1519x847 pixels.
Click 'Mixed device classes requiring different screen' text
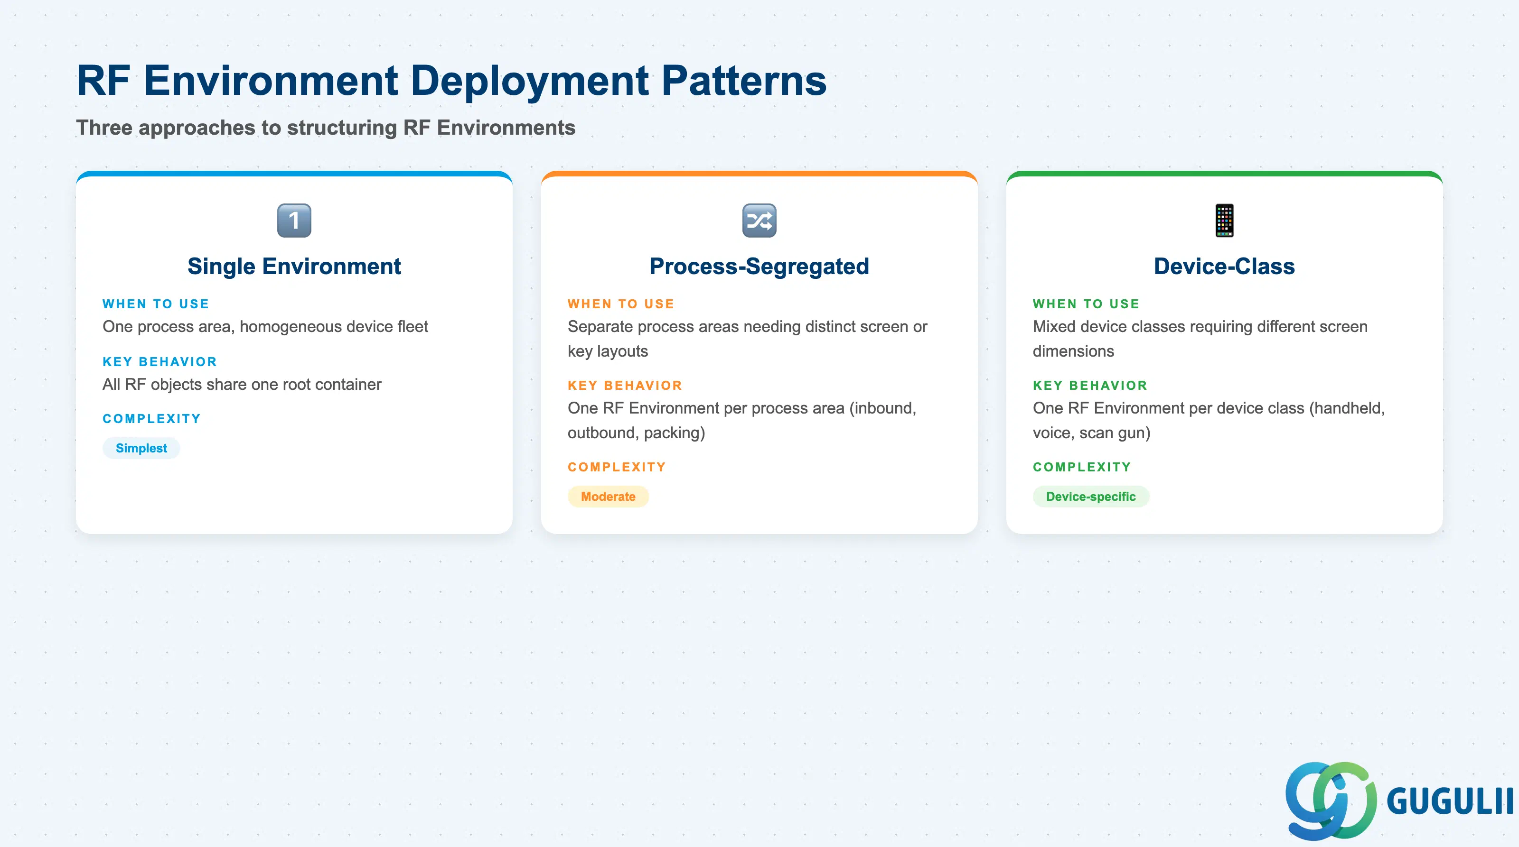[x=1200, y=326]
